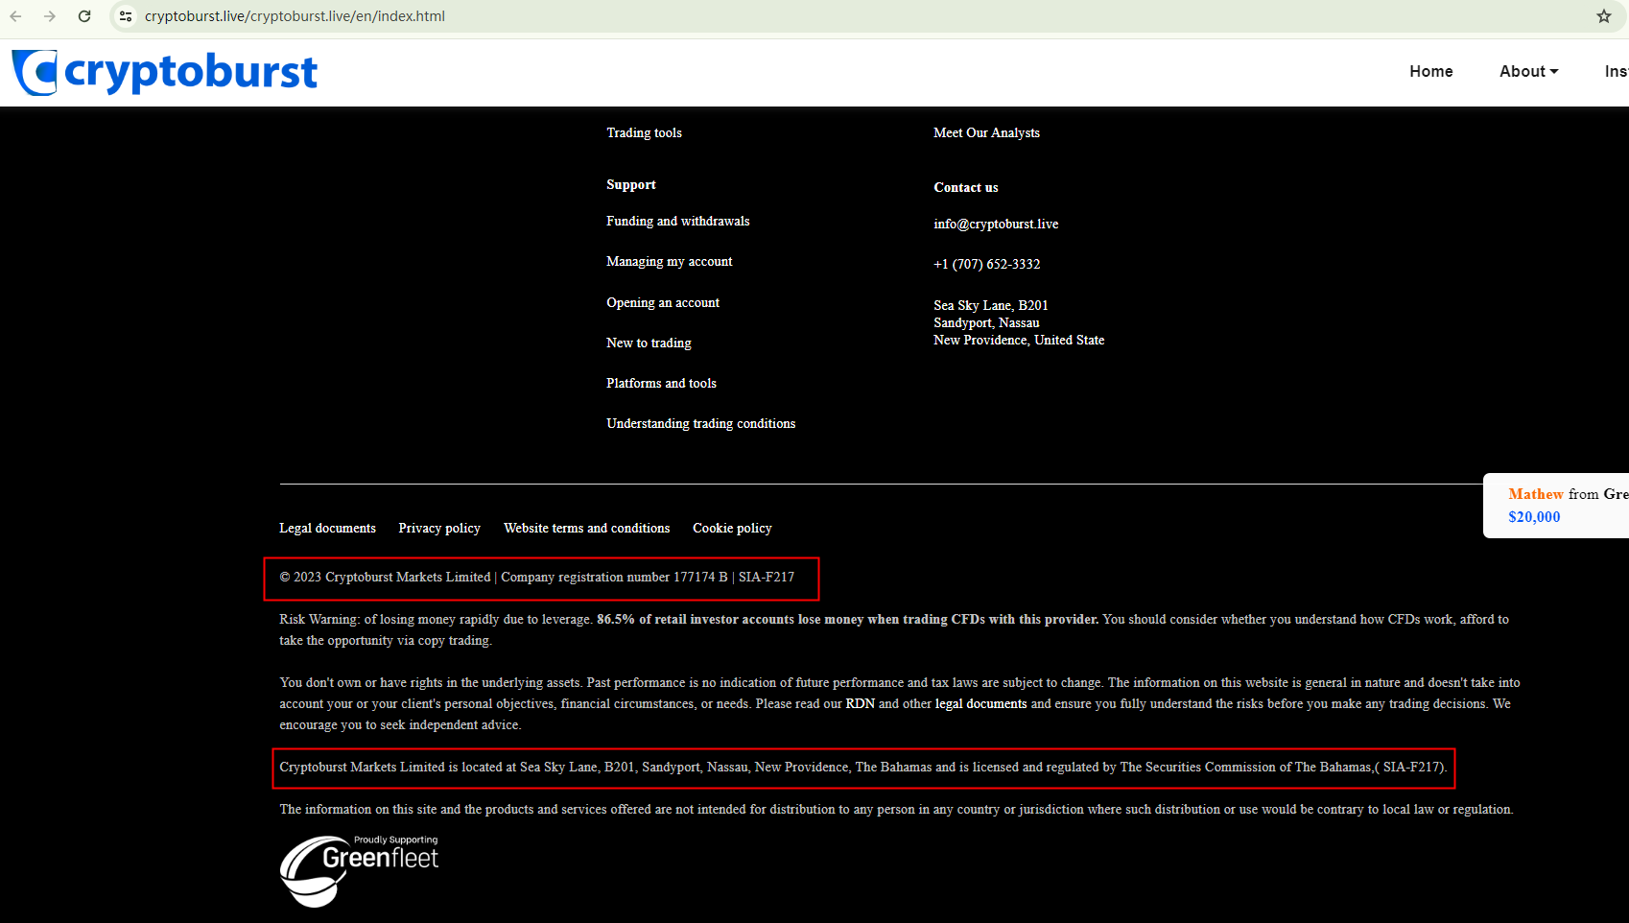
Task: Open Legal documents in footer bar
Action: (327, 528)
